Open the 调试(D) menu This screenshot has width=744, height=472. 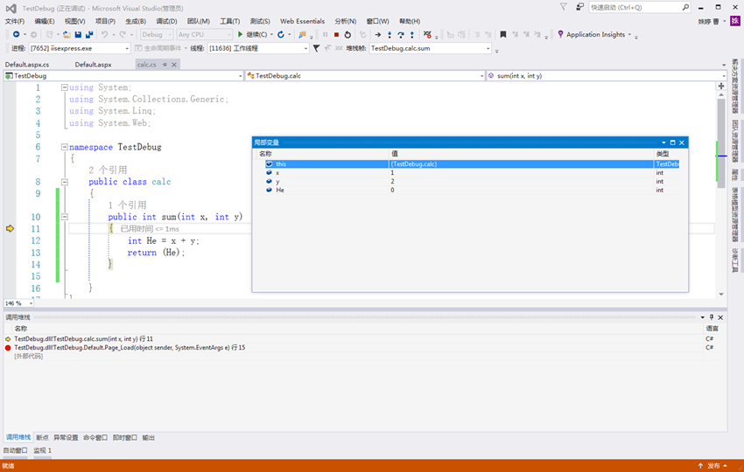[166, 21]
